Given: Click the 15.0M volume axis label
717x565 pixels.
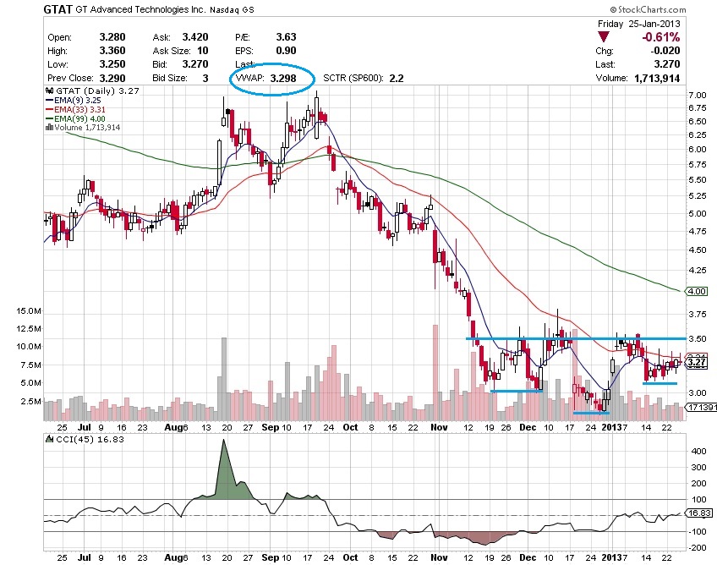Looking at the screenshot, I should [29, 311].
